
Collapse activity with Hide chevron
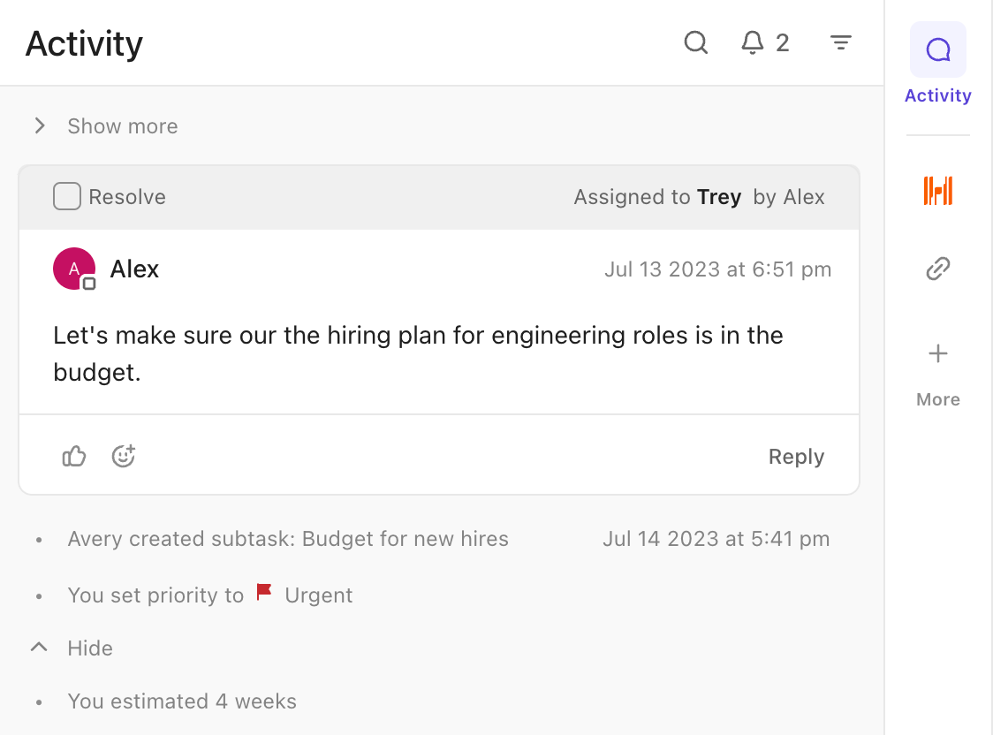[x=39, y=648]
